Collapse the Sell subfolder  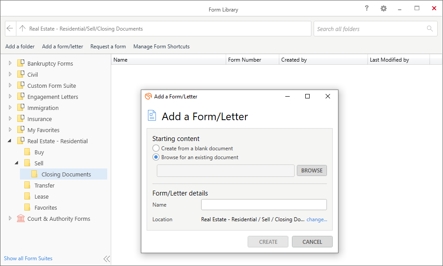(x=17, y=163)
